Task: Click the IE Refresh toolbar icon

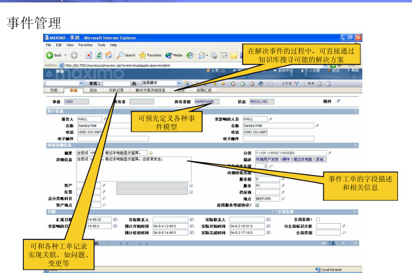Action: point(98,55)
